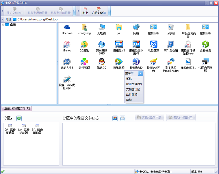
Task: Select the 360极速浏览器 folder icon
Action: 188,31
